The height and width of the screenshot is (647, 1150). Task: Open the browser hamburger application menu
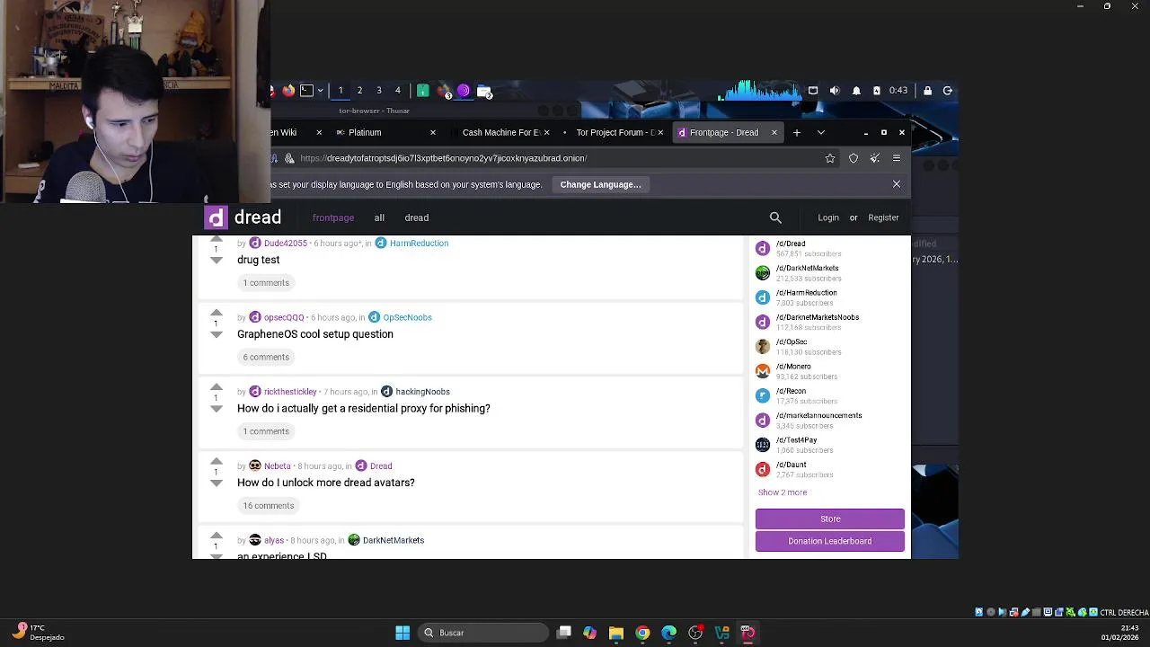point(897,158)
